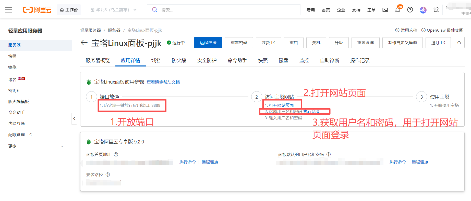Switch to 快照 tab
The height and width of the screenshot is (201, 471).
(263, 60)
